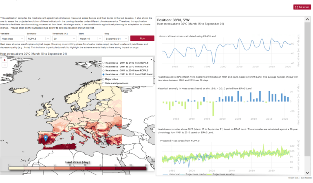313x183 pixels.
Task: Select Heat stress 2071 to 2100 layer
Action: pos(104,63)
